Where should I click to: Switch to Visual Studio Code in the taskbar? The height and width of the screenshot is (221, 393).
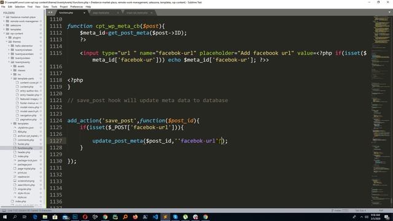(155, 217)
